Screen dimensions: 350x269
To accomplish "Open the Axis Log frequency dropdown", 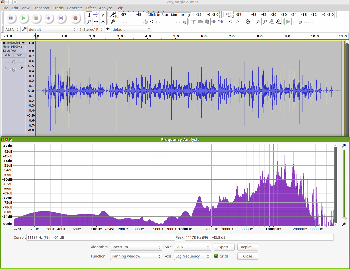I will 192,256.
